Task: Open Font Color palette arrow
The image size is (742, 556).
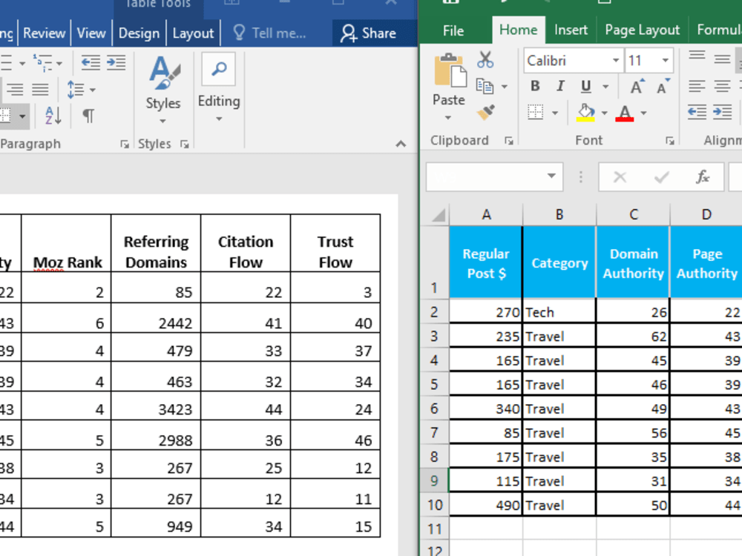Action: click(x=643, y=113)
